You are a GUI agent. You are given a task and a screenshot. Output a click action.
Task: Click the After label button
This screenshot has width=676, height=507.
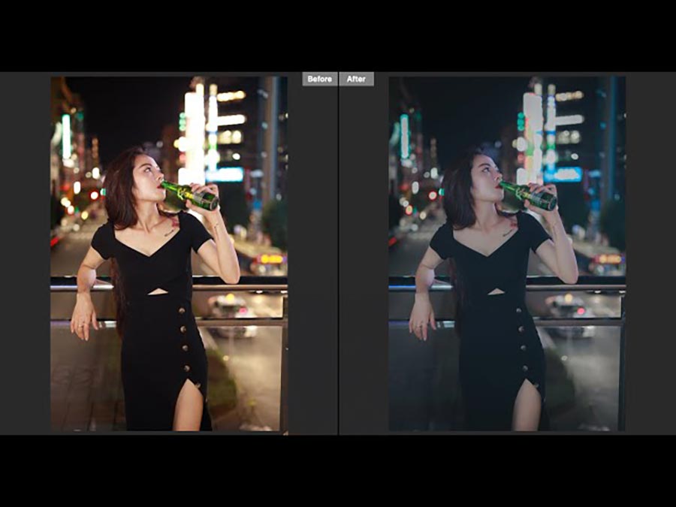click(356, 79)
